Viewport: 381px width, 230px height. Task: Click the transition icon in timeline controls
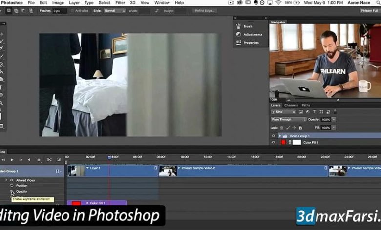59,160
